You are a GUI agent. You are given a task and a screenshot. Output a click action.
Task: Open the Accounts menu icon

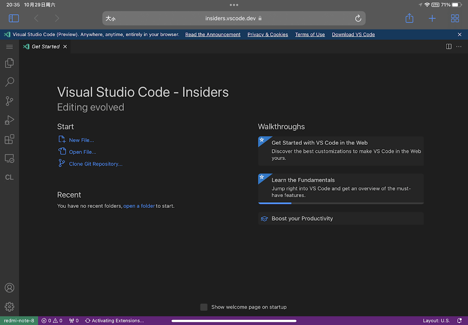(9, 288)
